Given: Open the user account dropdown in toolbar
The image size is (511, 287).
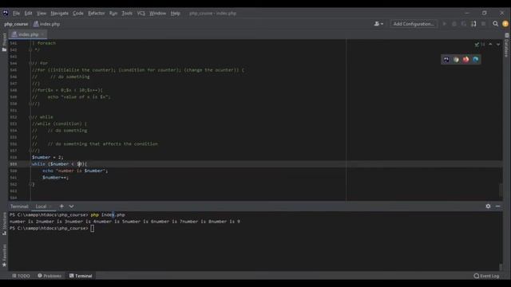Looking at the screenshot, I should point(378,24).
